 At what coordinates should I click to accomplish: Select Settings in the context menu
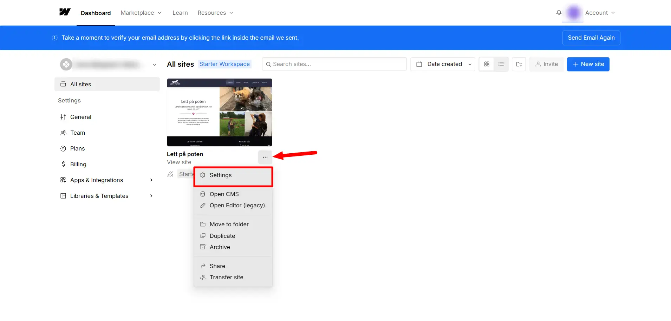coord(233,175)
